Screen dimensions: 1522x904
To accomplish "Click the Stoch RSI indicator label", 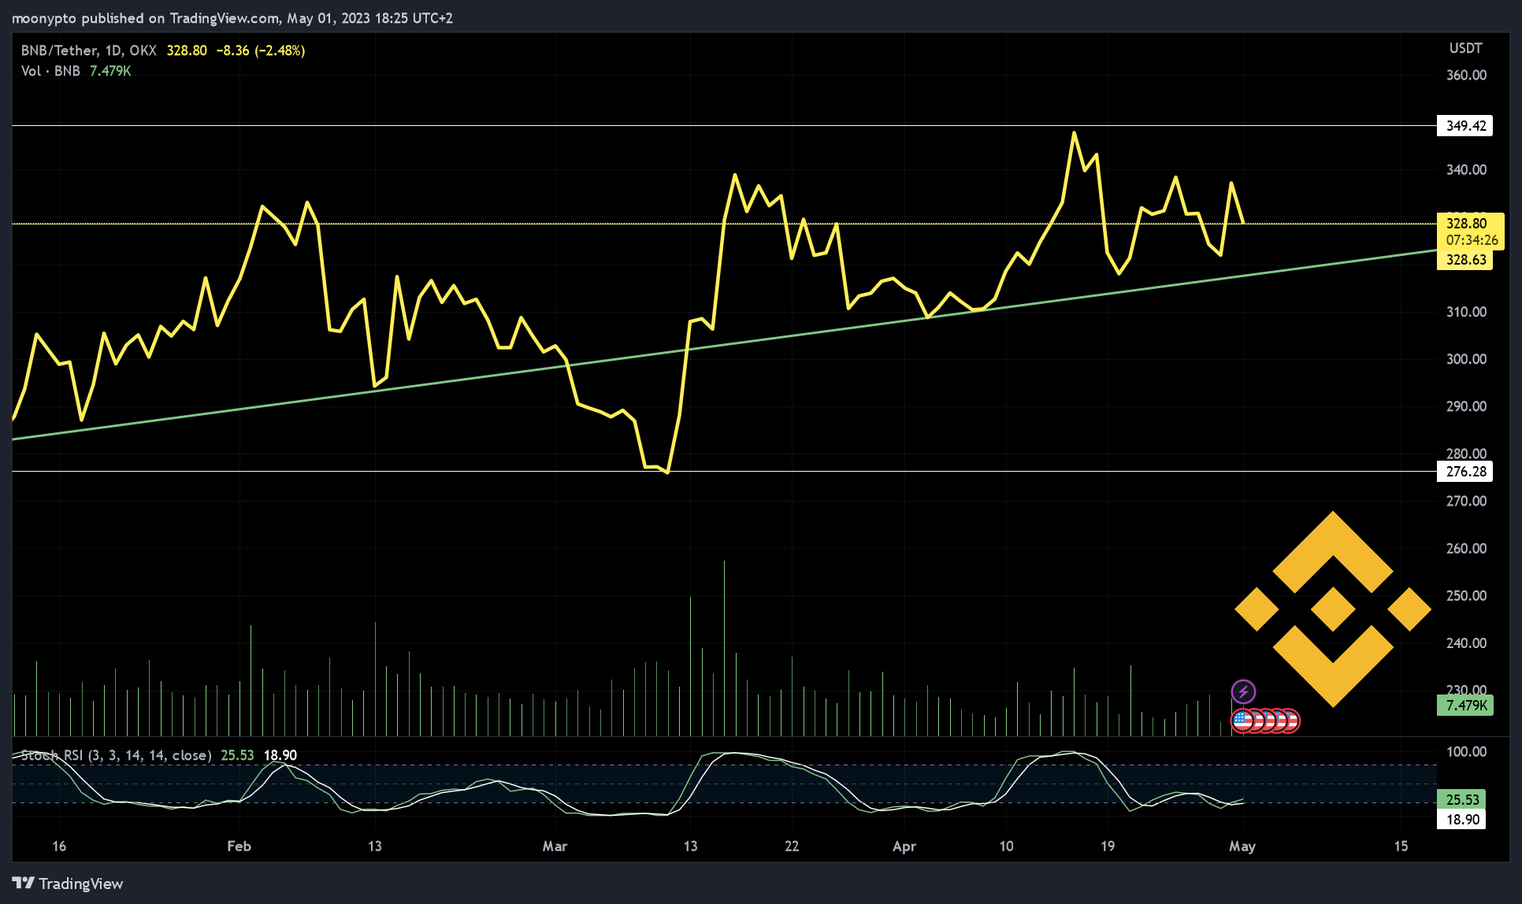I will click(x=116, y=755).
